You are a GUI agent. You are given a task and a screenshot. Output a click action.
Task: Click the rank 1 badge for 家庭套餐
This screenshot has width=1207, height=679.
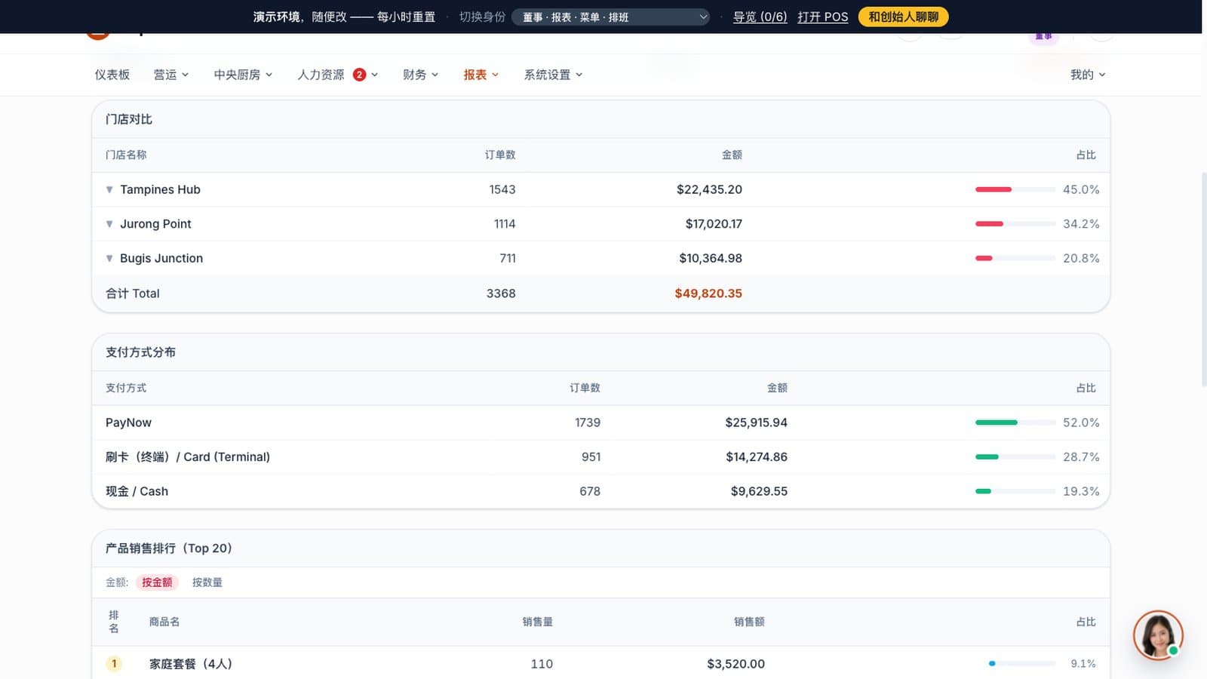[114, 664]
